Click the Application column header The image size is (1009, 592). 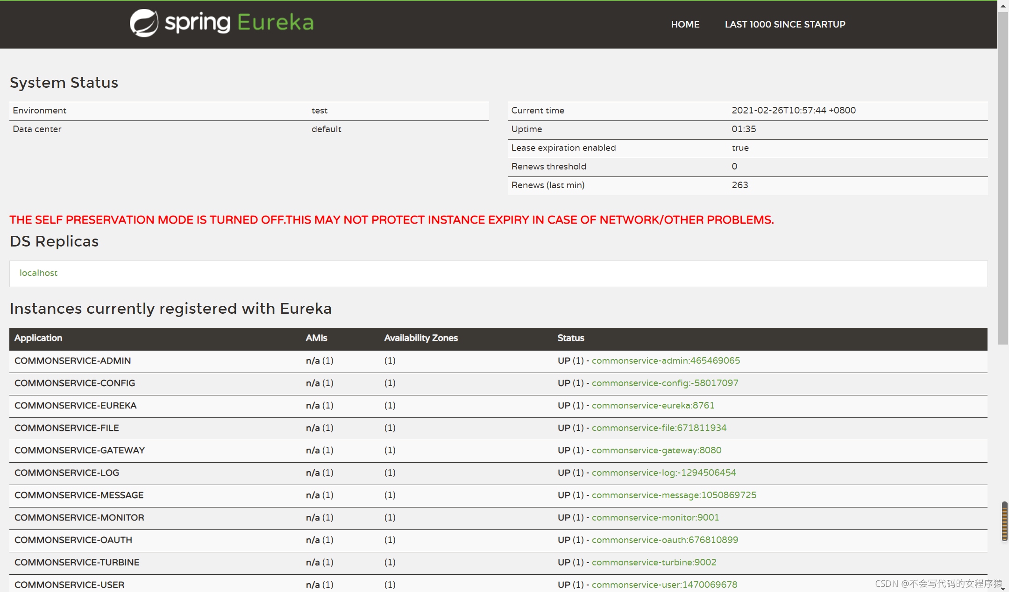(x=38, y=338)
